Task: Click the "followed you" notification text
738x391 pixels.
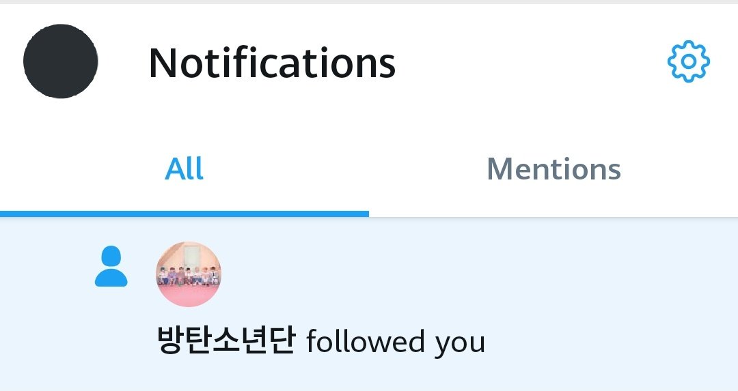Action: click(x=396, y=343)
